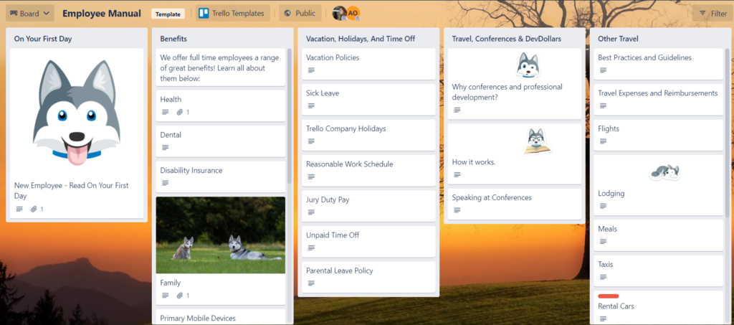Click description icon on Sick Leave card
This screenshot has height=325, width=734.
[x=311, y=105]
